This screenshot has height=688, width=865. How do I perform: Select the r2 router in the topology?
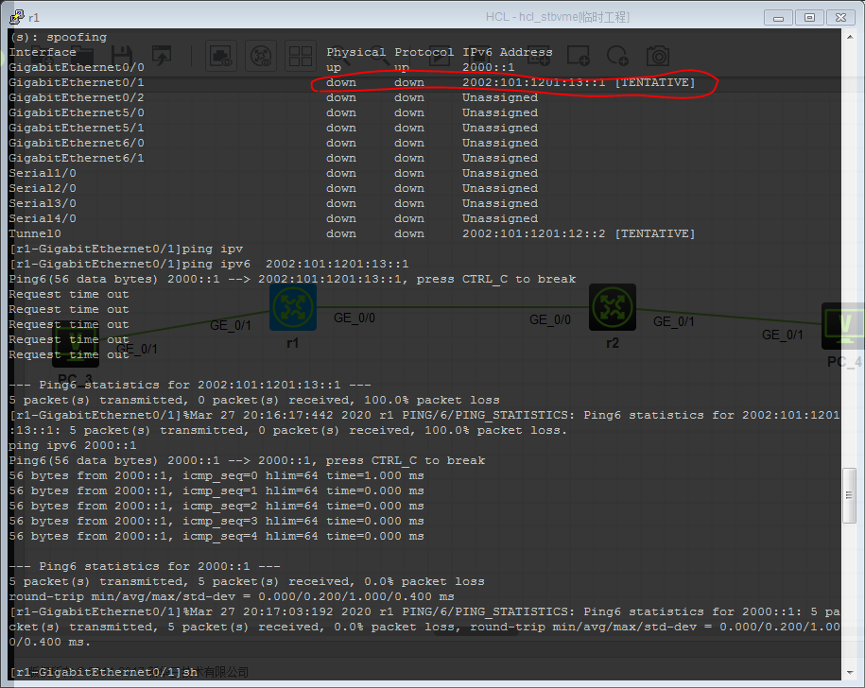[613, 307]
